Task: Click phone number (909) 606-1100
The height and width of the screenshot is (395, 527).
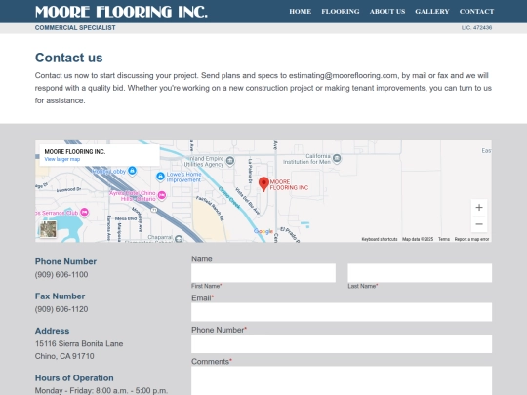Action: tap(61, 274)
